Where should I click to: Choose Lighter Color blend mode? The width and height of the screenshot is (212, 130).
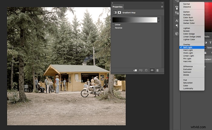click(x=192, y=39)
